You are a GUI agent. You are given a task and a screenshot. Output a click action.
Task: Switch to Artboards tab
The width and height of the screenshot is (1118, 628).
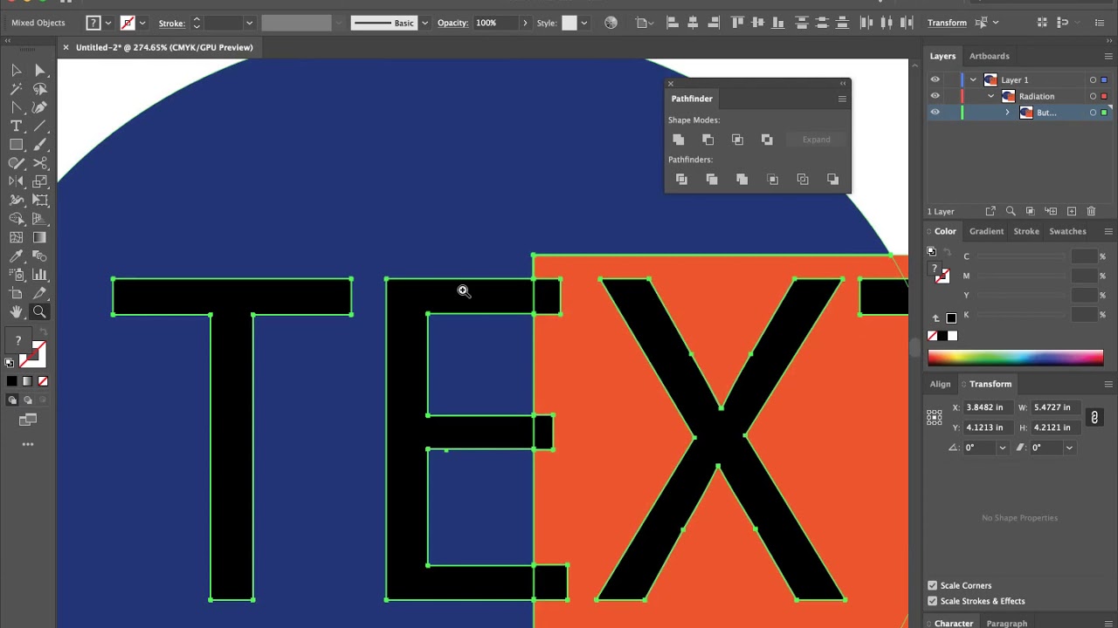tap(989, 56)
